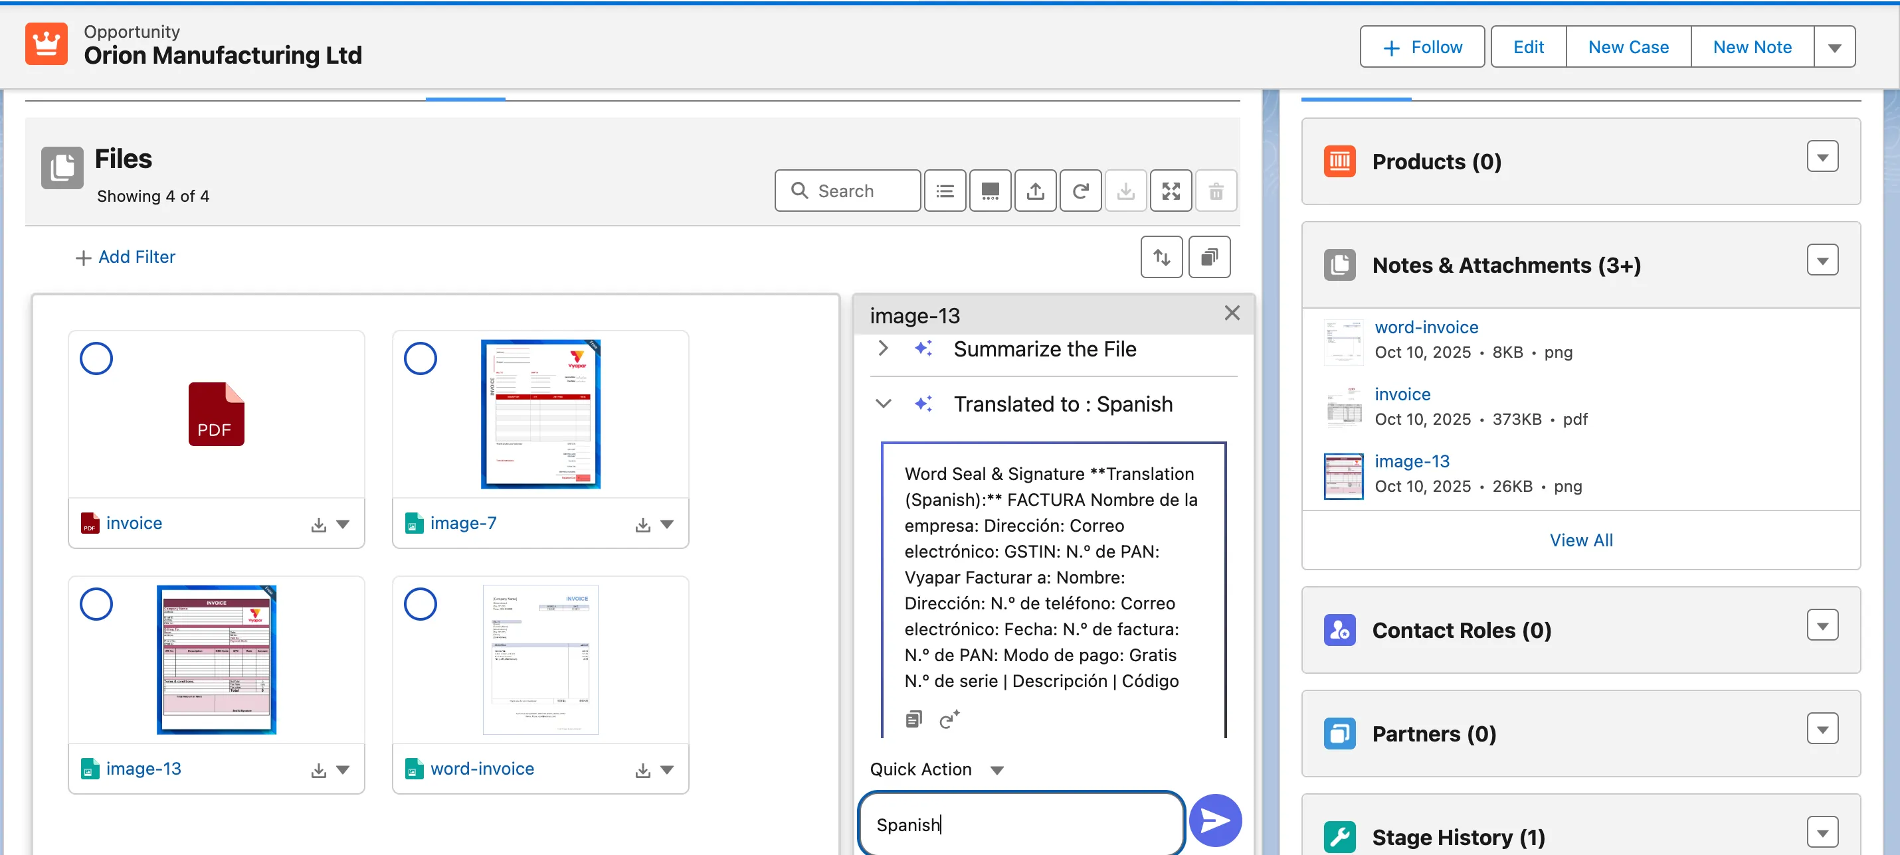Regenerate the translation response
Viewport: 1900px width, 855px height.
point(949,719)
